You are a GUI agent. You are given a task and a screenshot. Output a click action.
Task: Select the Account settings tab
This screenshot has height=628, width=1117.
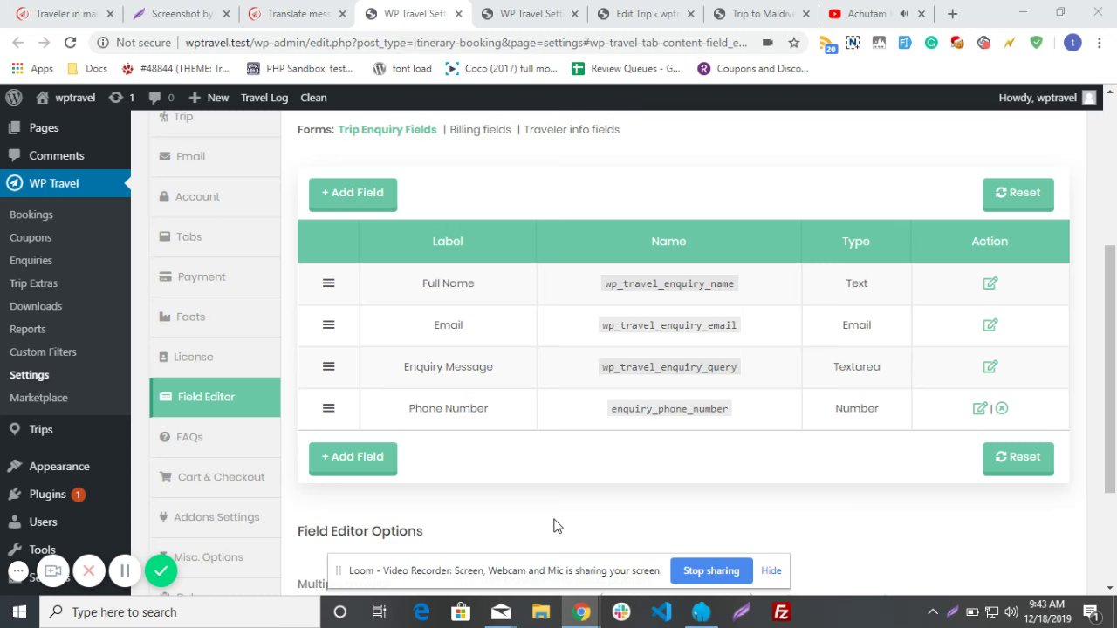click(215, 196)
